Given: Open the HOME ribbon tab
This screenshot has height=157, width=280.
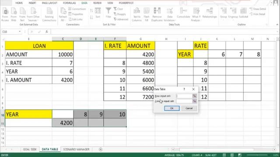Looking at the screenshot, I should [19, 3].
